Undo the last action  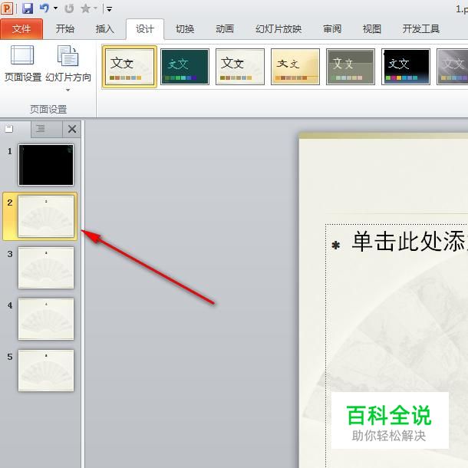pos(44,8)
